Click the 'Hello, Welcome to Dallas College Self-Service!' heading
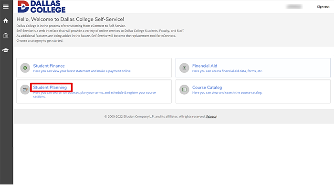Screen dimensions: 334x185 [x=70, y=19]
